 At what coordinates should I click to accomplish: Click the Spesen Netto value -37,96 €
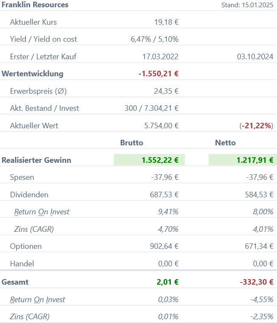click(260, 177)
